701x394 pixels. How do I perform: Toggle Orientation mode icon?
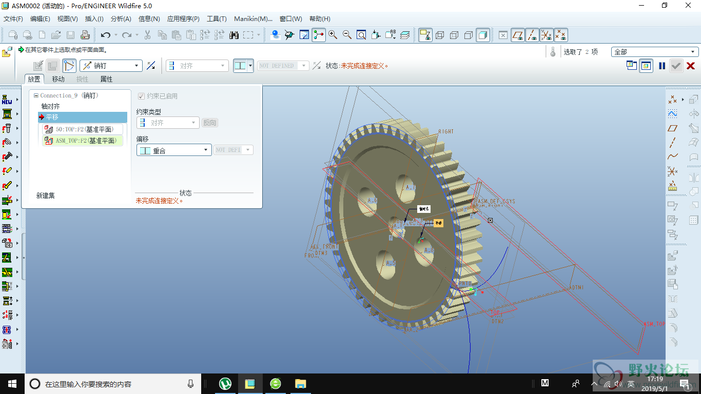[x=290, y=35]
